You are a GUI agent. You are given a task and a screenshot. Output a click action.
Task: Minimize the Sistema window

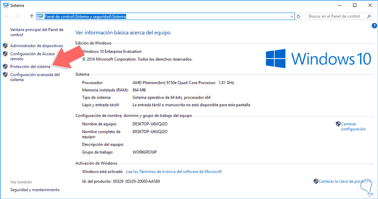pos(339,5)
